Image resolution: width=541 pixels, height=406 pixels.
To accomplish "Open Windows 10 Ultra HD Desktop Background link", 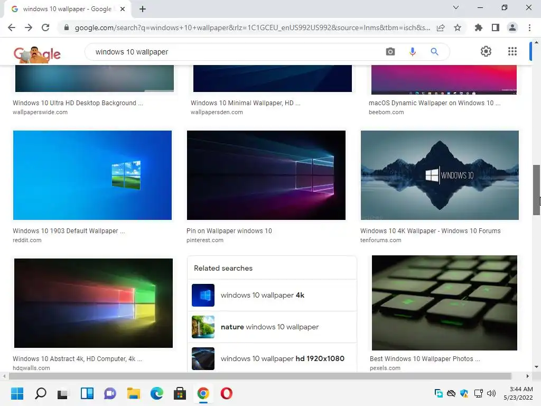I will point(78,103).
